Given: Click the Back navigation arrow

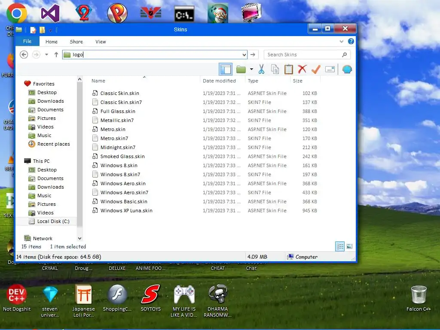Looking at the screenshot, I should [24, 55].
